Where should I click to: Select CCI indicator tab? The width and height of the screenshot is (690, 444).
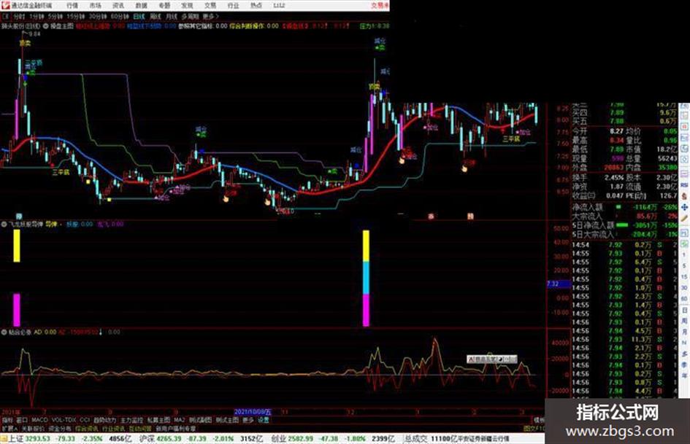click(x=85, y=420)
